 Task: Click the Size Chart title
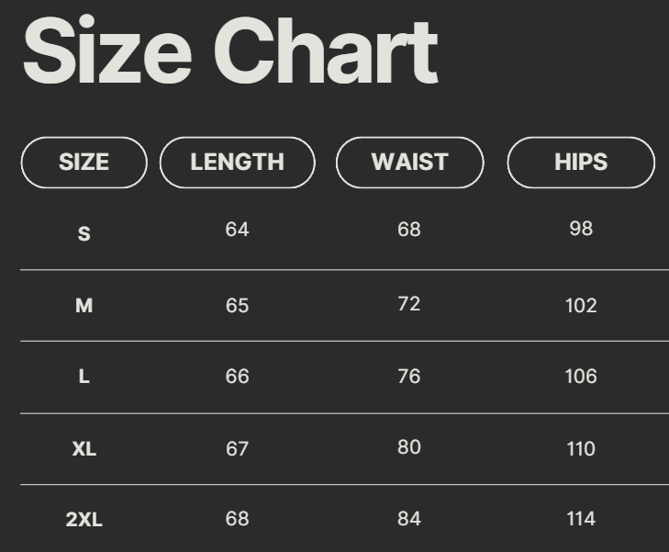click(229, 51)
